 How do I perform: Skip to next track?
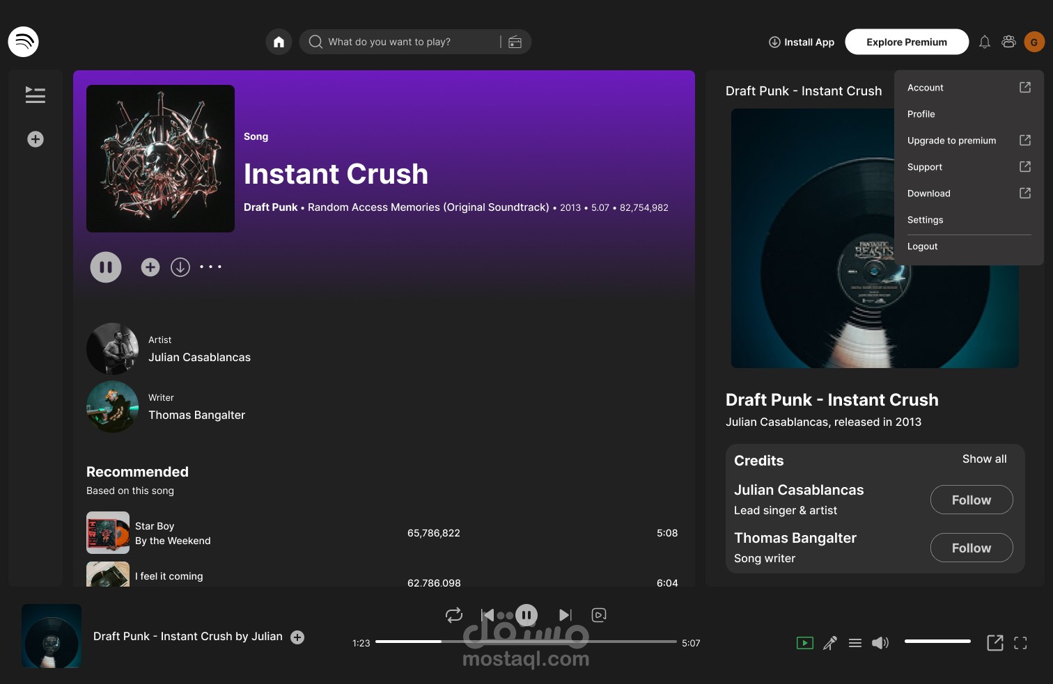565,615
